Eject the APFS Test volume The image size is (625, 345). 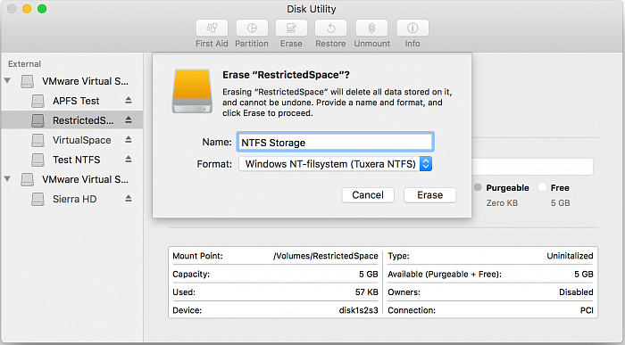(128, 100)
